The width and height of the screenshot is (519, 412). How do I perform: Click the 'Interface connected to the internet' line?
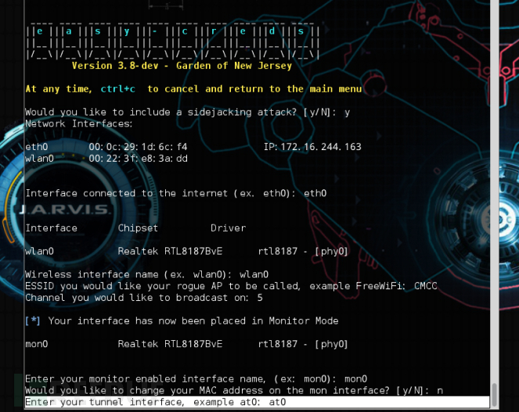(x=176, y=193)
